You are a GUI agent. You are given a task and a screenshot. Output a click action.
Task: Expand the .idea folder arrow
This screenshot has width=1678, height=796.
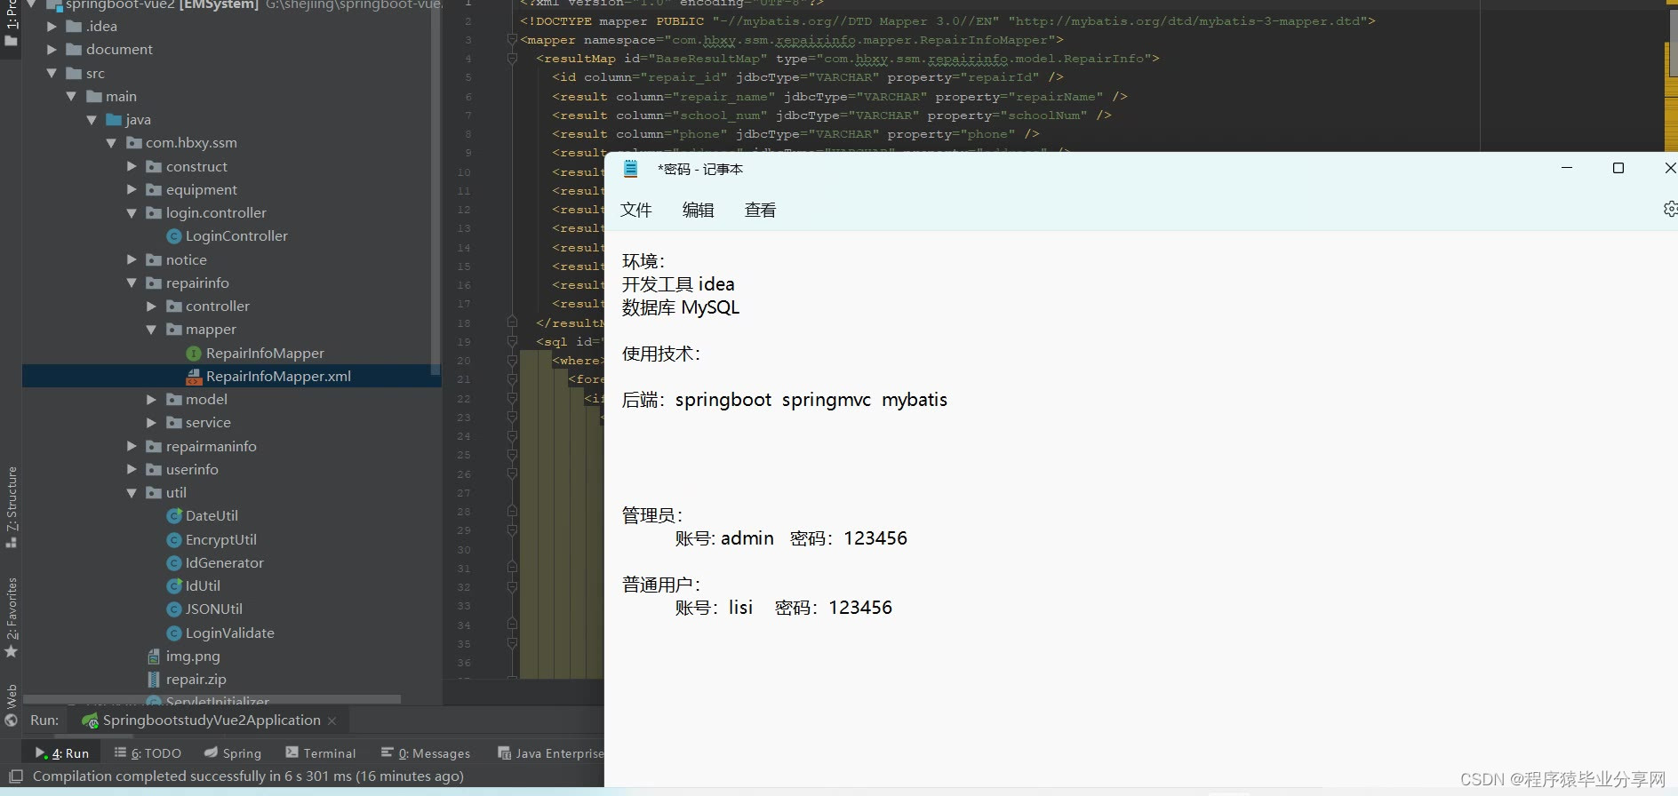tap(52, 27)
